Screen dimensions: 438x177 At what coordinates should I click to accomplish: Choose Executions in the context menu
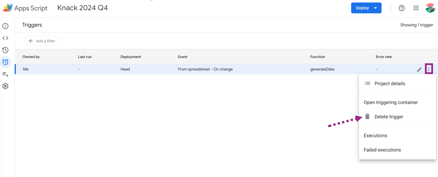click(x=375, y=136)
